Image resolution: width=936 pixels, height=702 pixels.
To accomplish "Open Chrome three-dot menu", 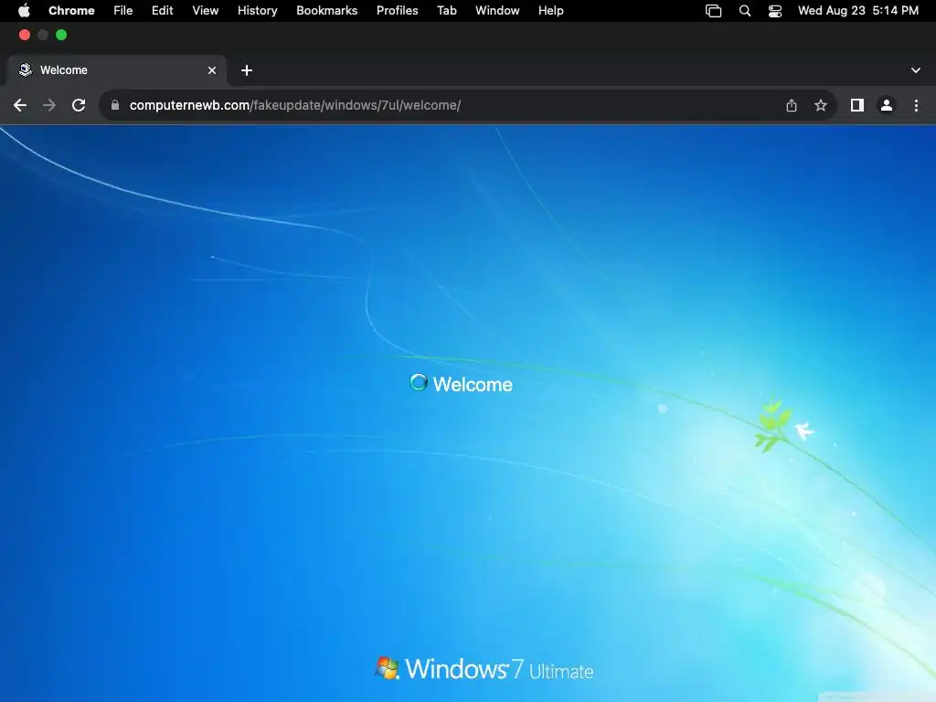I will [916, 106].
